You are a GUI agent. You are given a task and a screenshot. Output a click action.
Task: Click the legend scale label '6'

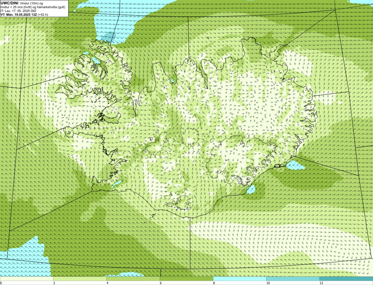point(161,283)
